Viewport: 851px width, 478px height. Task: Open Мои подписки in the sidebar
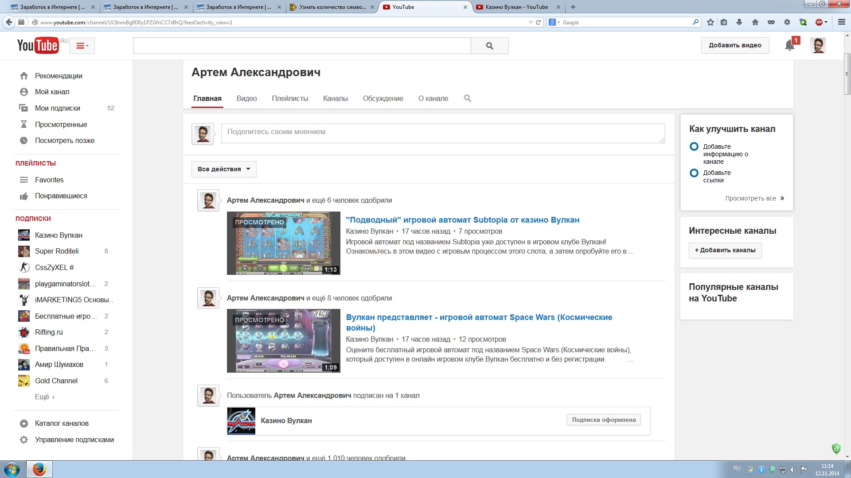click(x=58, y=108)
